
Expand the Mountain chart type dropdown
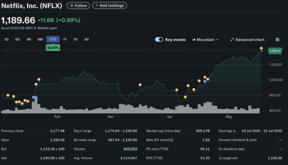205,40
